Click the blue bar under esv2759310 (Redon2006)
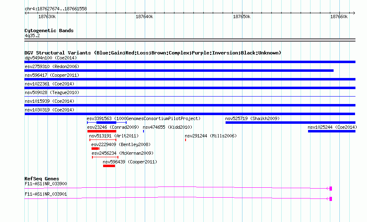The height and width of the screenshot is (222, 367). (x=179, y=71)
